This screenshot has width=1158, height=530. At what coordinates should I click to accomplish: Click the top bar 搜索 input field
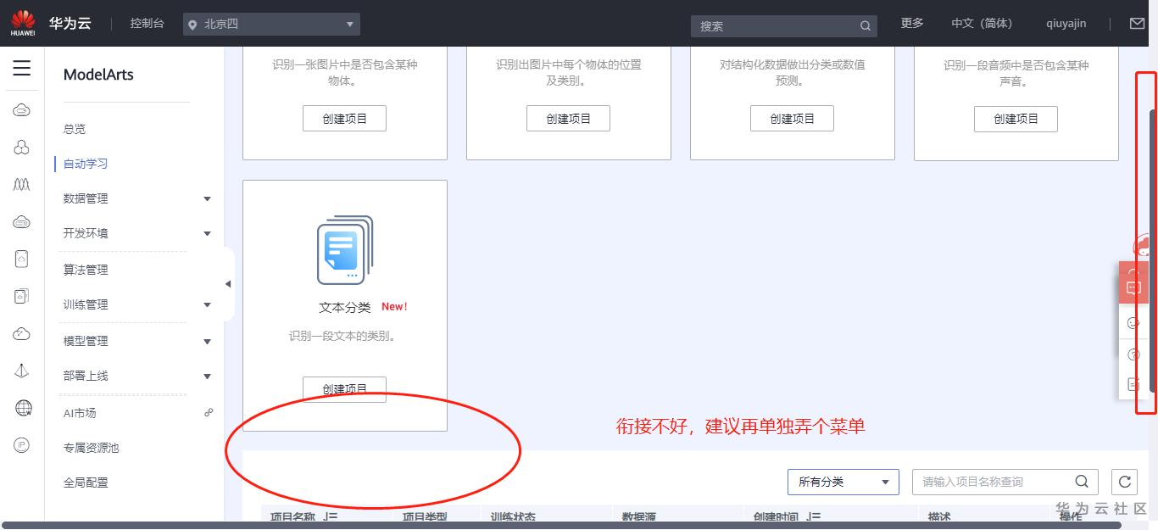coord(783,26)
